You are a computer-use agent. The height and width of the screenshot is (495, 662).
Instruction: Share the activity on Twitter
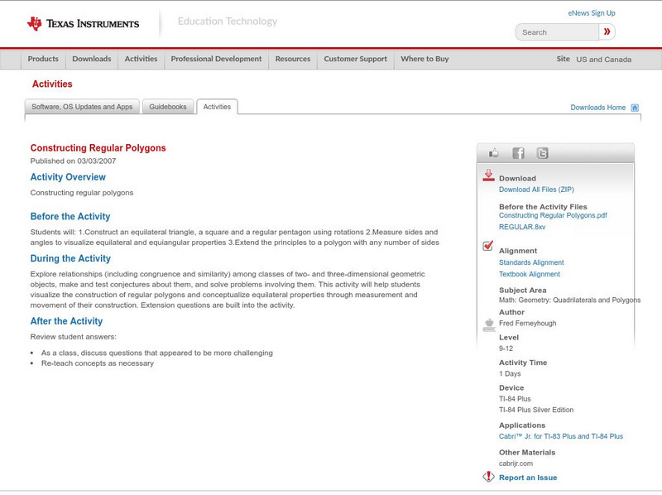pos(543,152)
